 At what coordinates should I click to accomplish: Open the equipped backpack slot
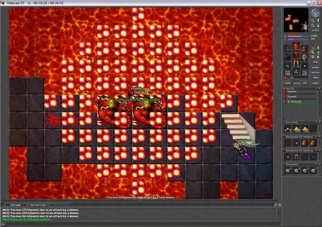point(305,49)
